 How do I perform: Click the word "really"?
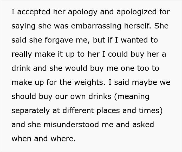22,54
